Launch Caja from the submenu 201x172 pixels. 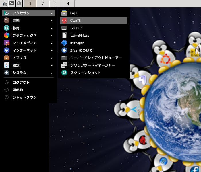[94, 13]
